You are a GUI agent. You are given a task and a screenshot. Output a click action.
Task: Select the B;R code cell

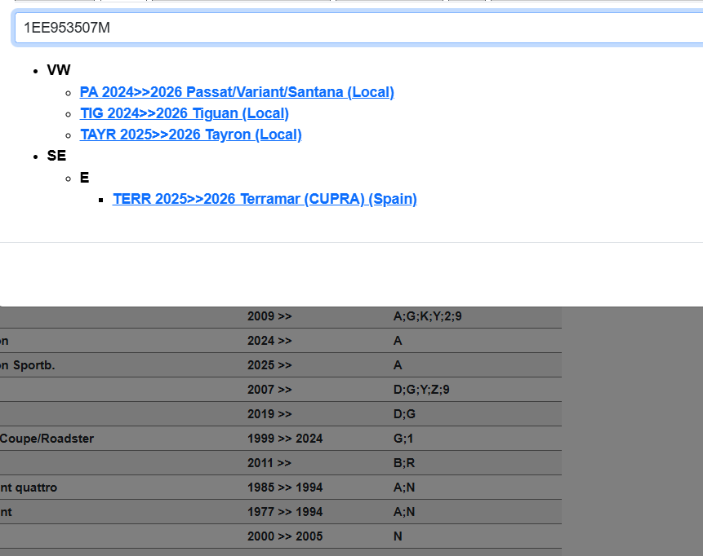(404, 463)
